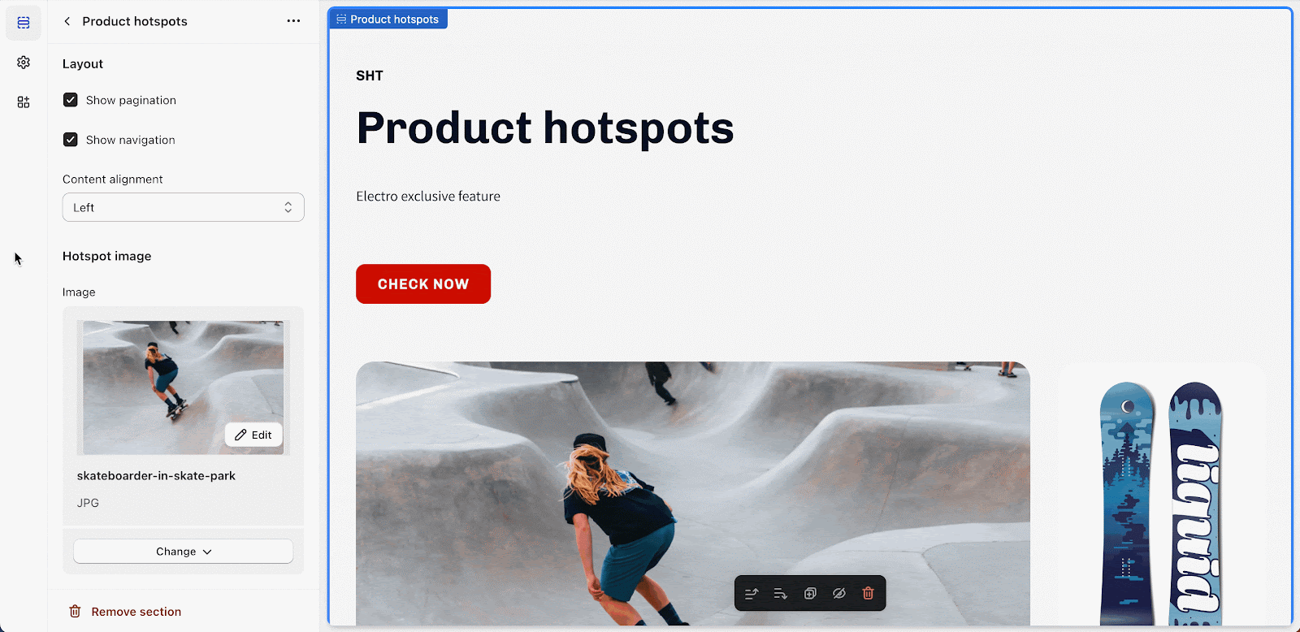Screen dimensions: 1300x632
Task: Open Theme settings gear icon
Action: click(24, 63)
